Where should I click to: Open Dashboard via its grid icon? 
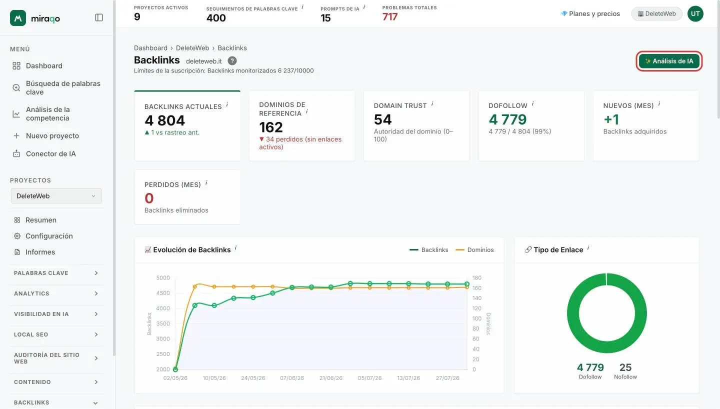click(x=16, y=66)
